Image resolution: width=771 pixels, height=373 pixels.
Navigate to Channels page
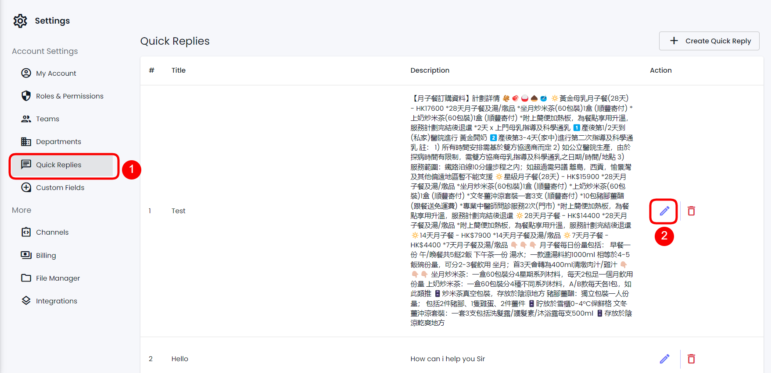pos(52,232)
